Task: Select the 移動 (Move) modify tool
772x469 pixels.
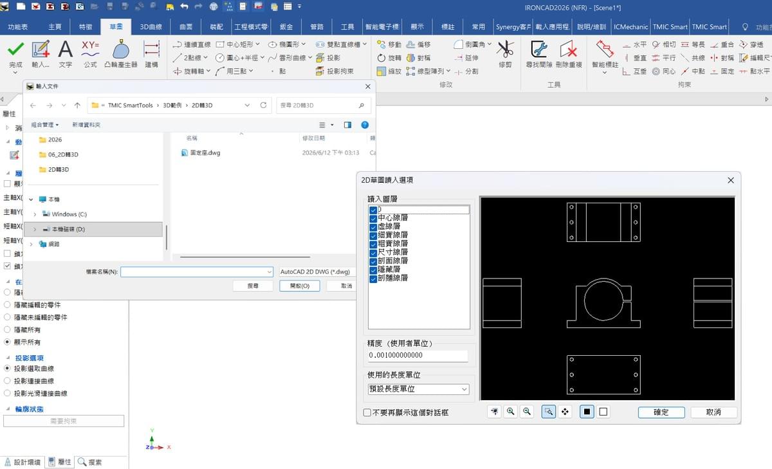Action: 389,44
